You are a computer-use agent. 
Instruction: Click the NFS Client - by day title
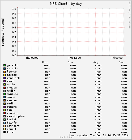click(66, 4)
